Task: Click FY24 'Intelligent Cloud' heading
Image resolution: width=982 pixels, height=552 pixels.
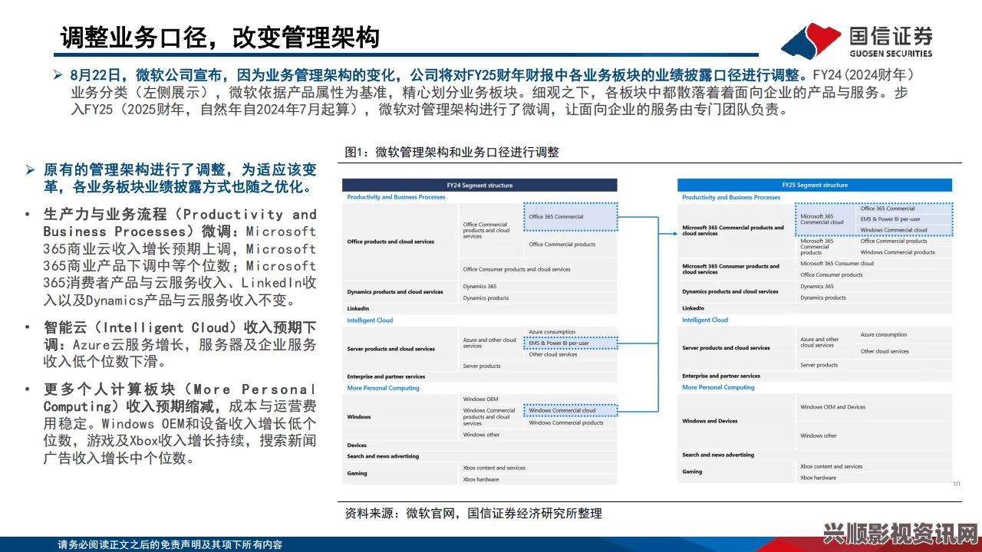Action: 370,320
